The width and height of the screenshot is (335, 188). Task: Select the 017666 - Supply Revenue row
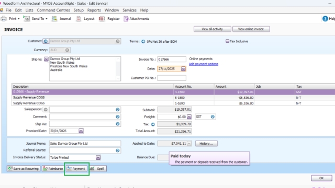(x=173, y=92)
